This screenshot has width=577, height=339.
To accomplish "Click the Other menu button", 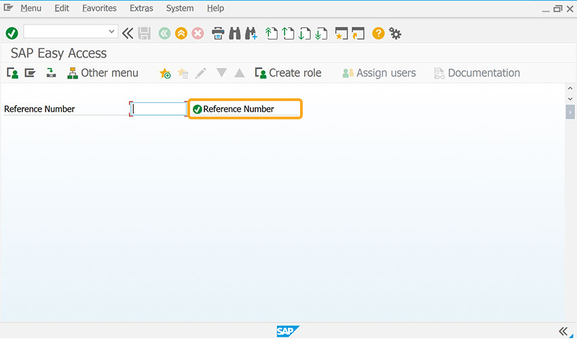I will pyautogui.click(x=103, y=73).
